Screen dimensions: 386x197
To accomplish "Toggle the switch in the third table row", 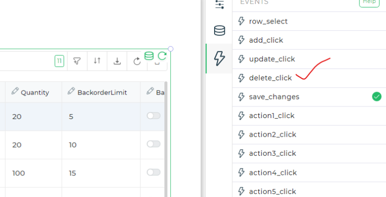I will coord(154,172).
